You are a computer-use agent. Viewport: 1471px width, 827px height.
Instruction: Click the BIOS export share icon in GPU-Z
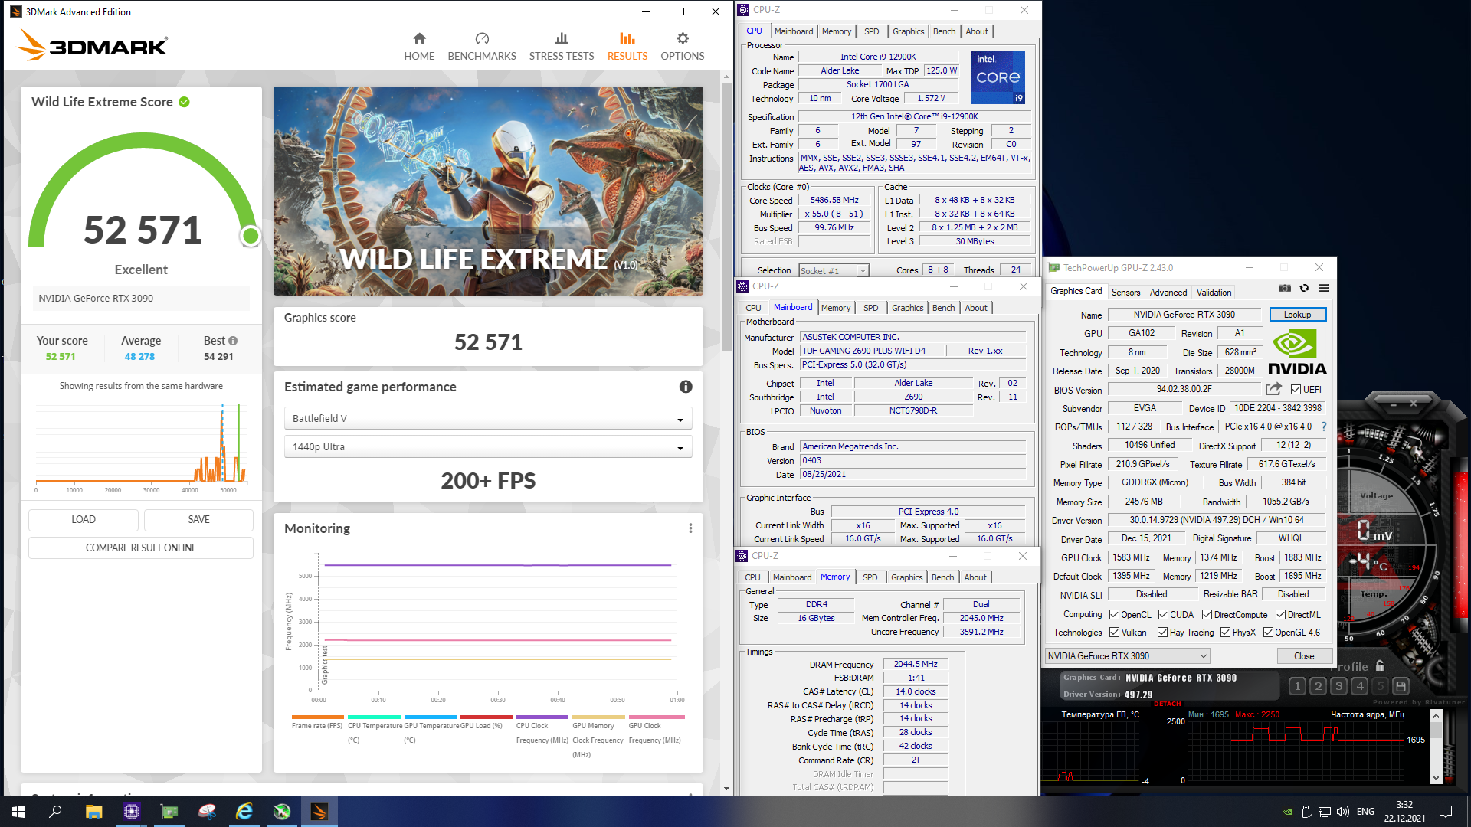click(x=1273, y=389)
